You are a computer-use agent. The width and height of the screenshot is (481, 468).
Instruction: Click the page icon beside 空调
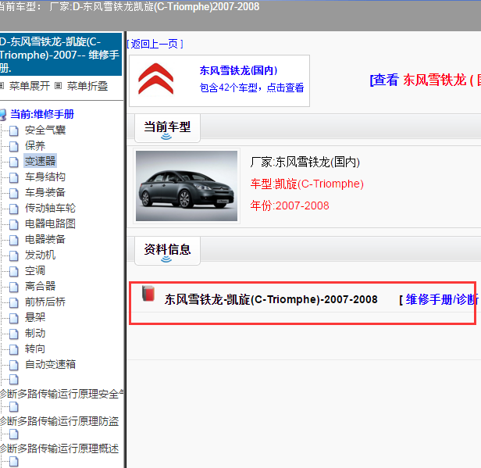tap(14, 272)
